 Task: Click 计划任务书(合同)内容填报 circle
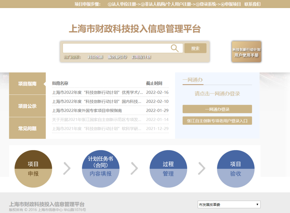(101, 169)
